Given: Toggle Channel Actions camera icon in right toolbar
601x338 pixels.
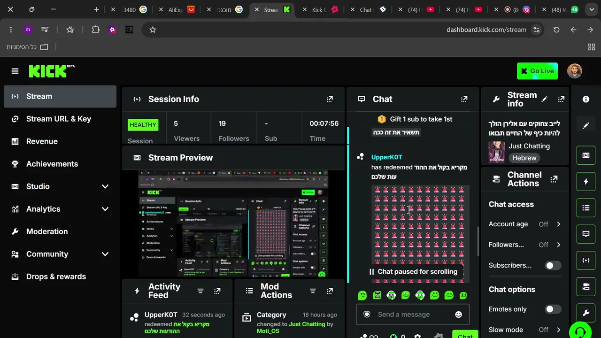Looking at the screenshot, I should click(x=586, y=286).
